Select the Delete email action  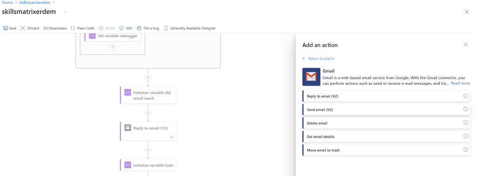[387, 123]
